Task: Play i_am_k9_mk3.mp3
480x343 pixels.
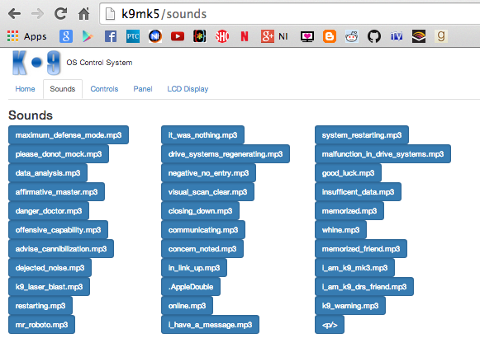Action: [354, 267]
